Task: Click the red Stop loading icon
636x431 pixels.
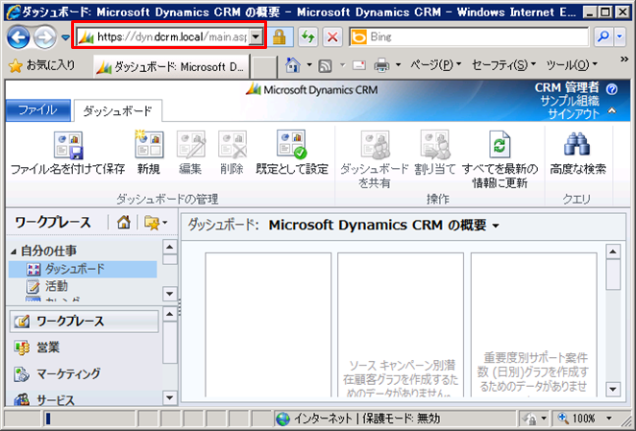Action: point(332,37)
